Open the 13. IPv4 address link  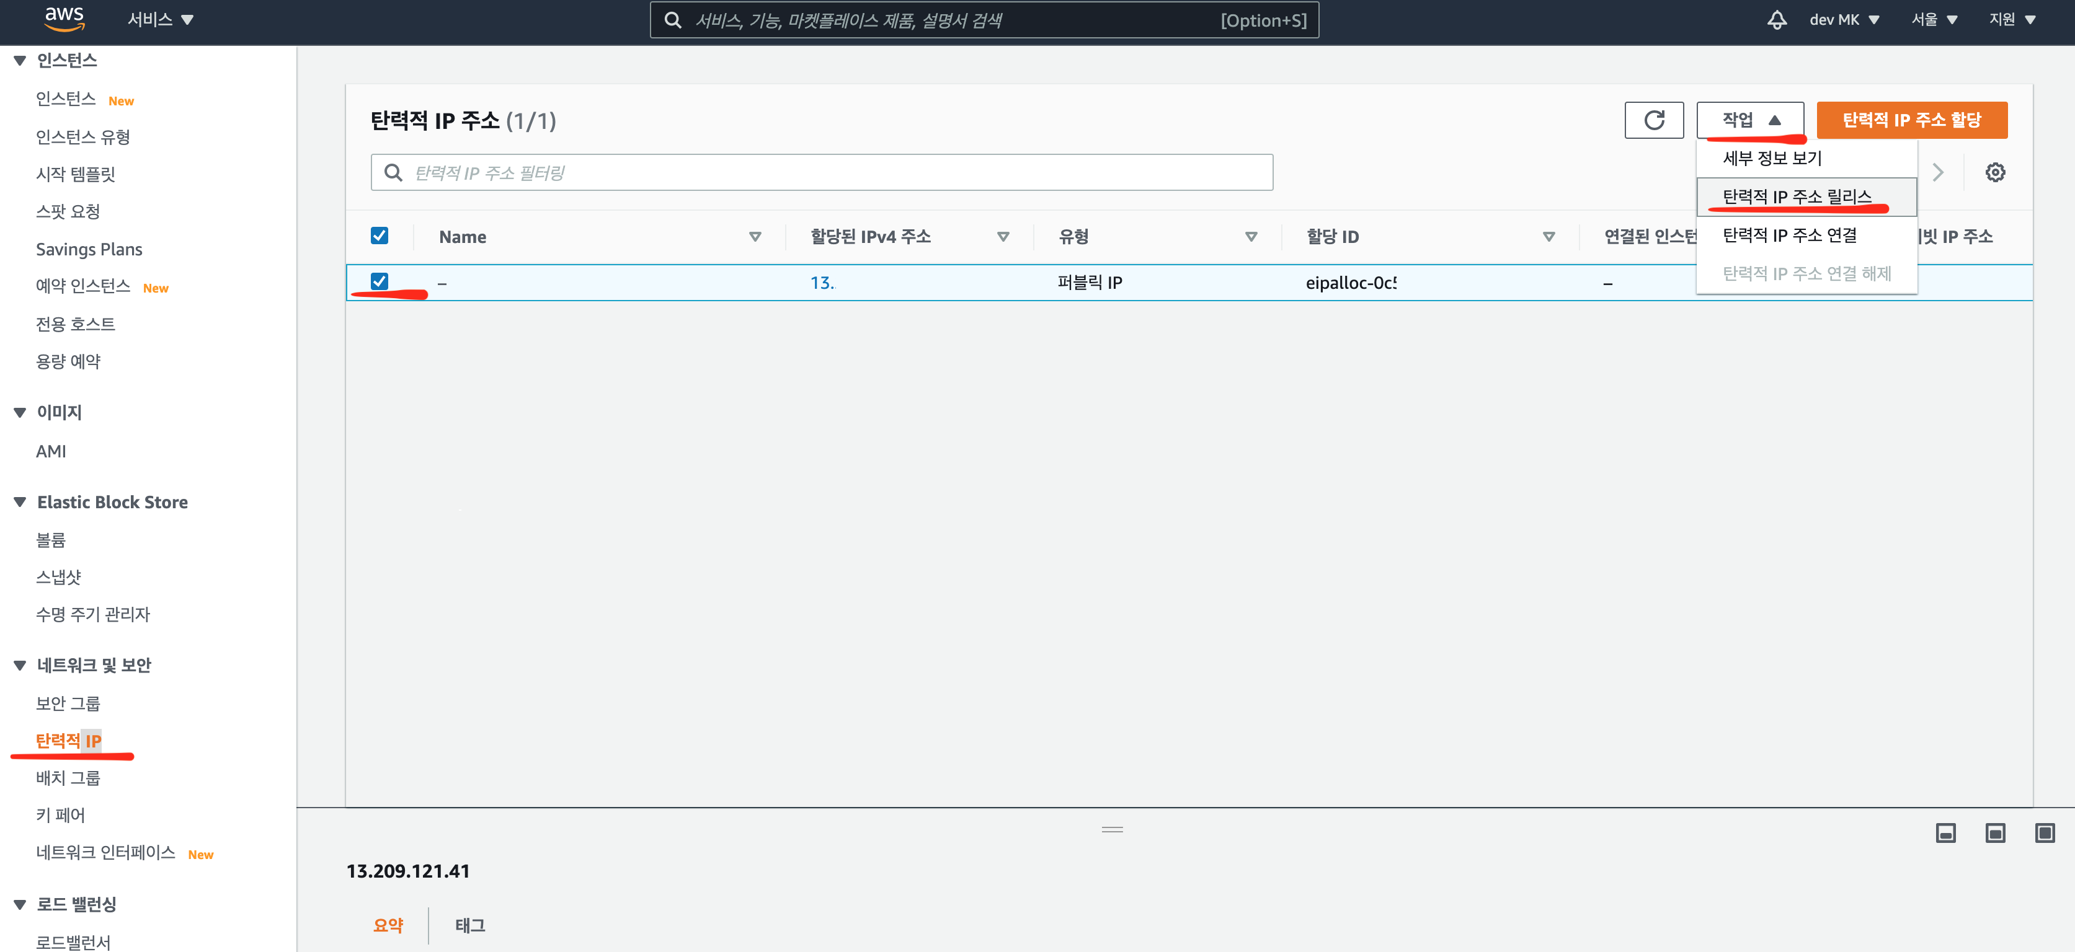coord(822,283)
